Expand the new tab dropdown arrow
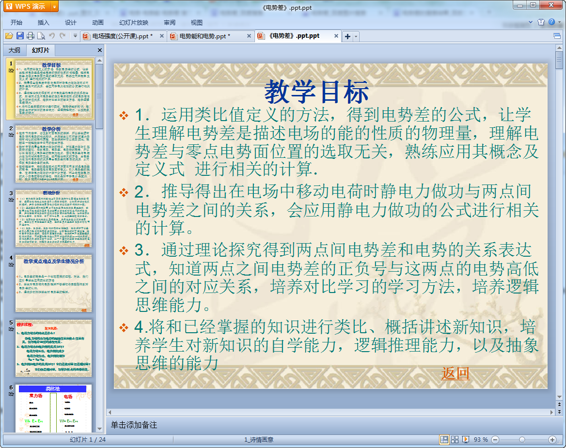Screen dimensions: 566x448 coord(356,36)
